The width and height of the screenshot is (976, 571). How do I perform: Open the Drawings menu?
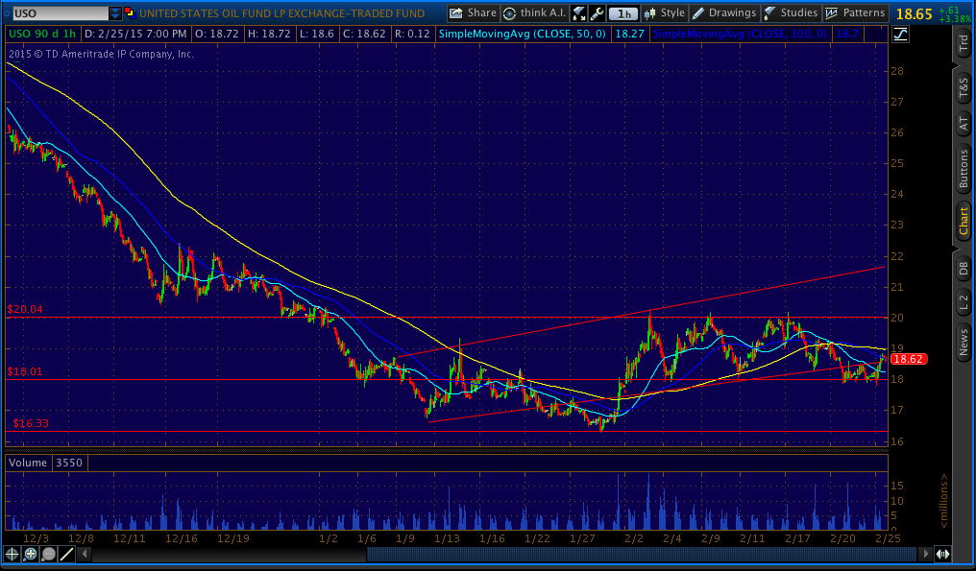click(x=724, y=13)
